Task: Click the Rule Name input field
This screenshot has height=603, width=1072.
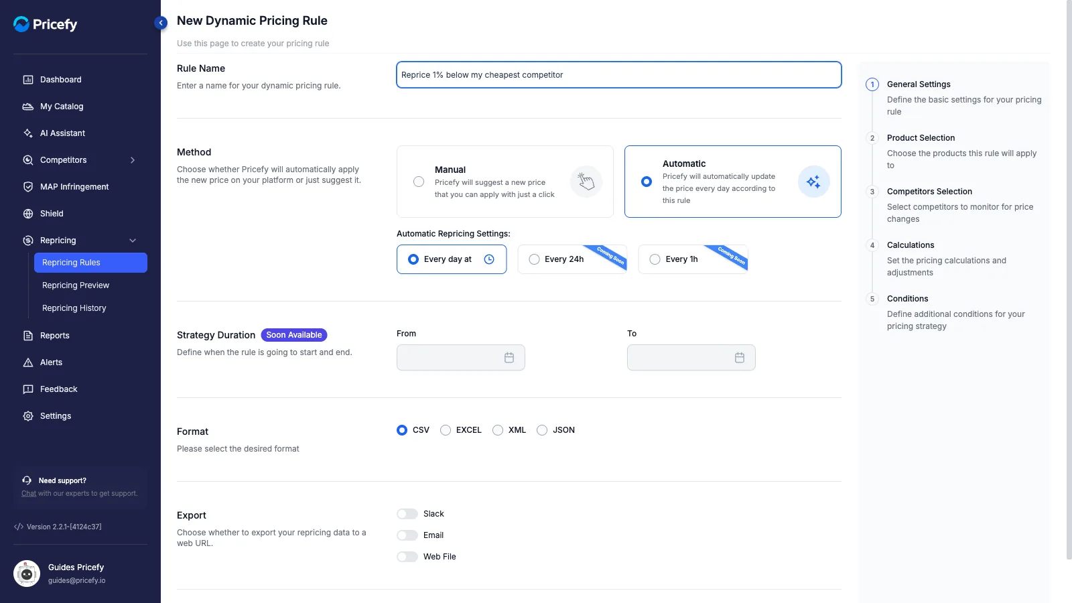Action: pyautogui.click(x=619, y=75)
